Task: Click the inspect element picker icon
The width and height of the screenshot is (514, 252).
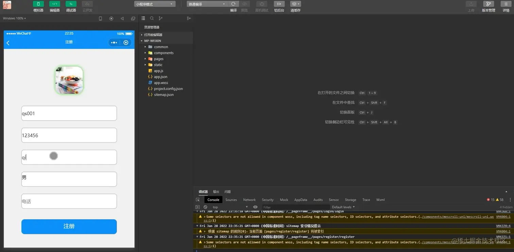Action: pyautogui.click(x=198, y=200)
